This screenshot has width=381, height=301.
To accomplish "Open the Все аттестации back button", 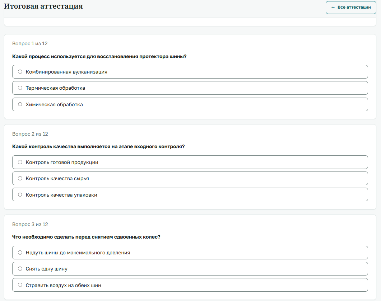I will 351,8.
